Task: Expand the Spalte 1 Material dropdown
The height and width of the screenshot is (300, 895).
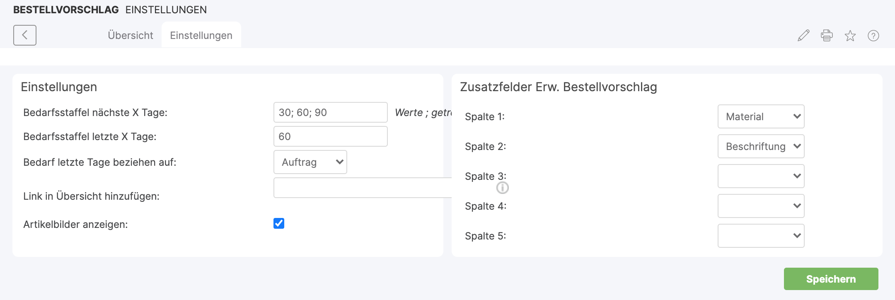Action: point(761,116)
